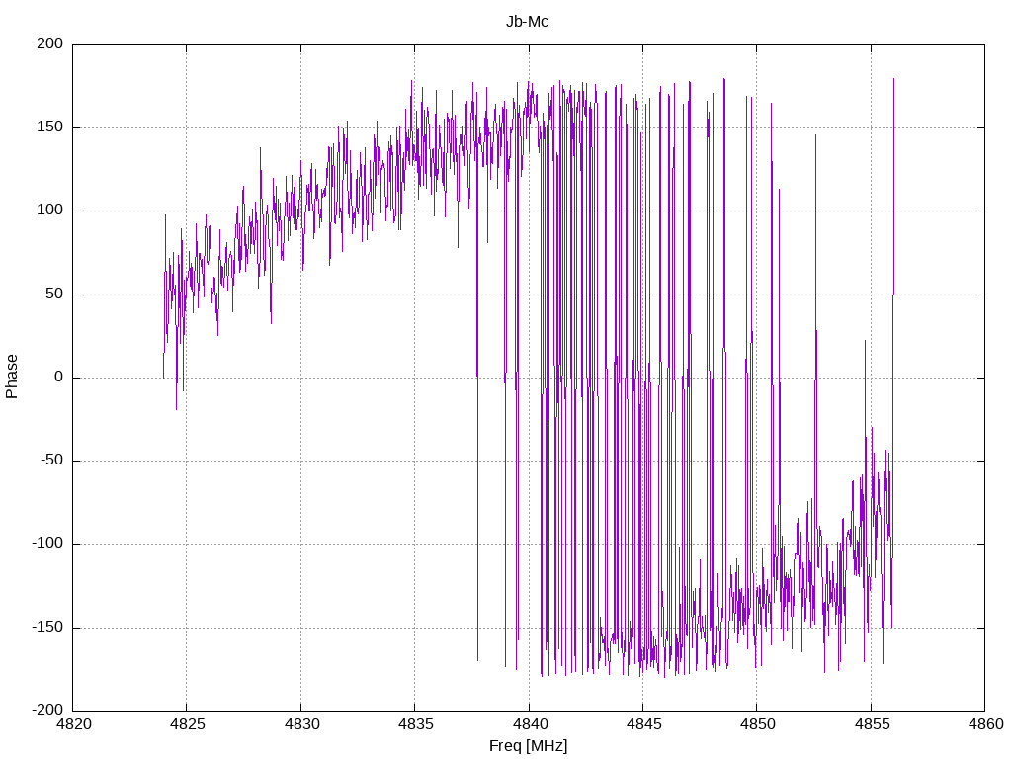Click the x-axis tick label 4860
The height and width of the screenshot is (759, 1012).
pyautogui.click(x=985, y=724)
